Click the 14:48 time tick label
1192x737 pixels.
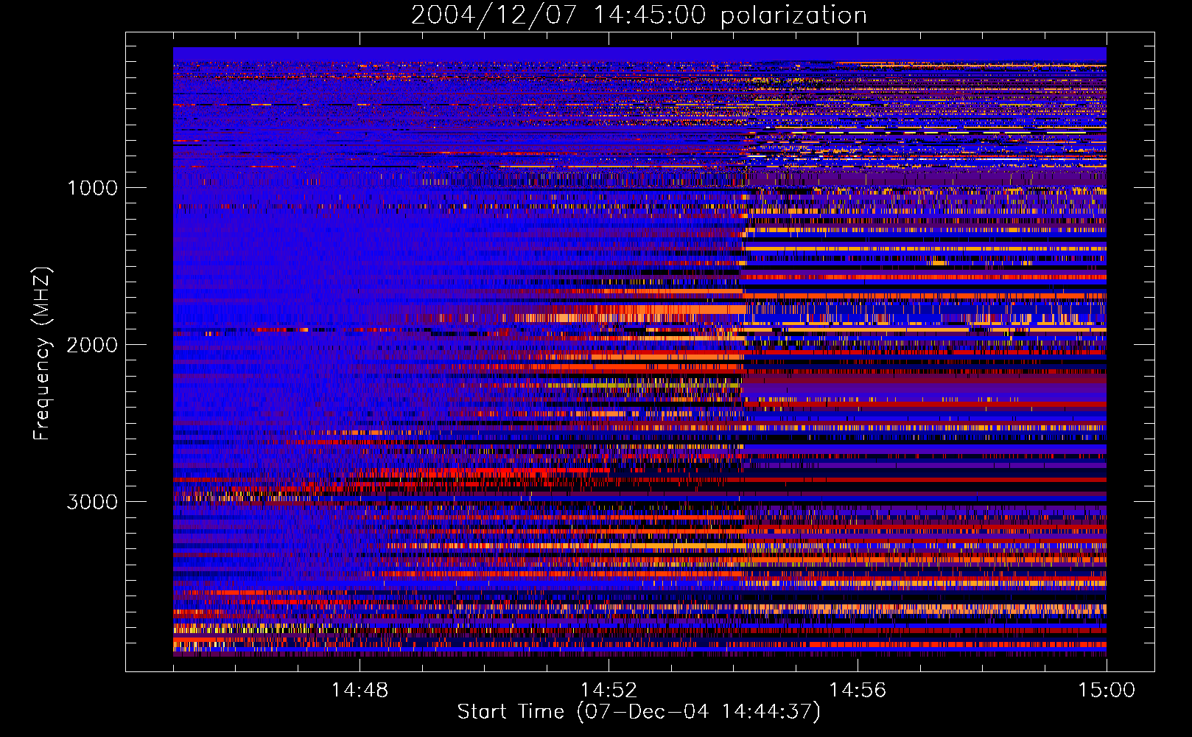(x=360, y=691)
